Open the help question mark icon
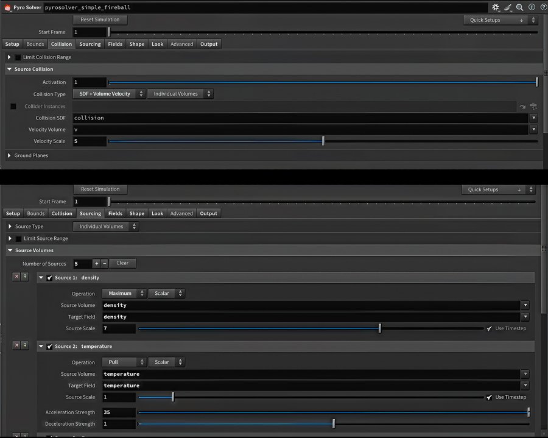This screenshot has height=438, width=548. [544, 7]
